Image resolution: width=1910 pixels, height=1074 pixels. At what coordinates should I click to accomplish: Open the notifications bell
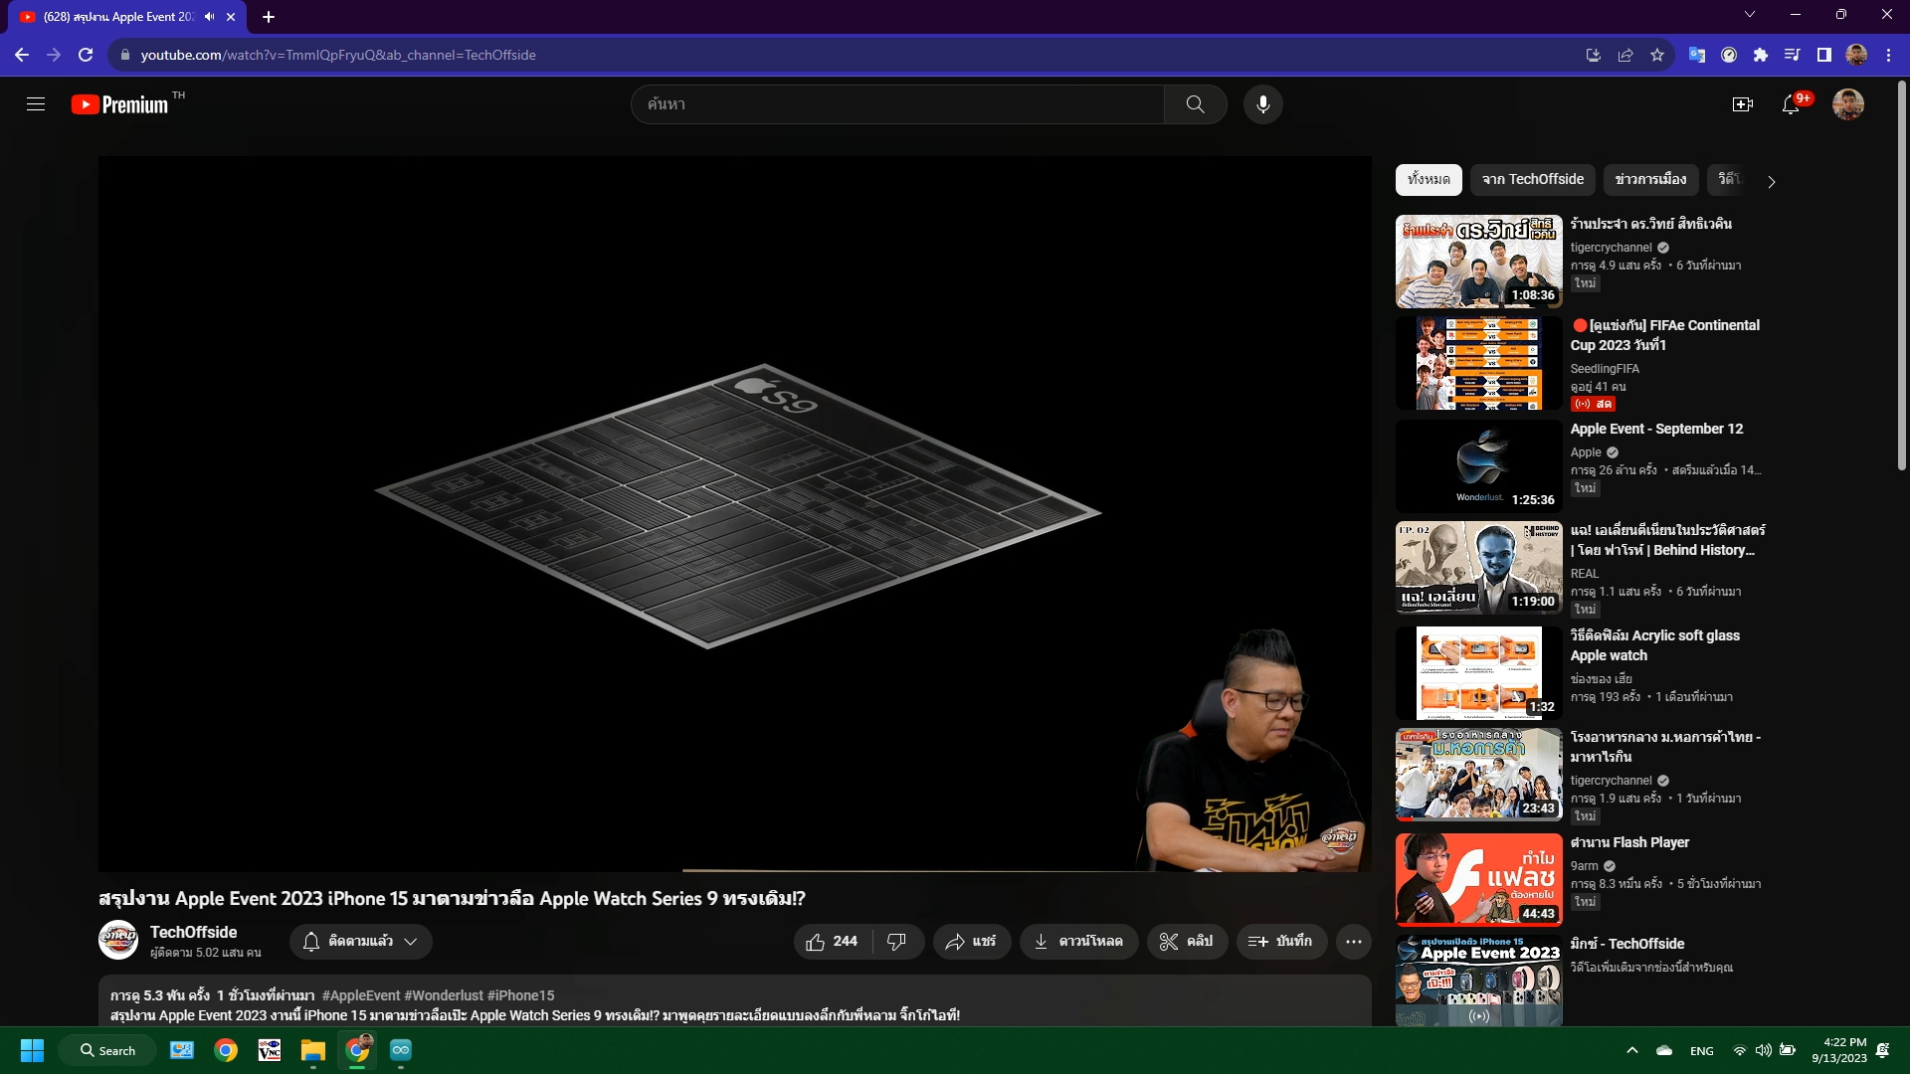click(1791, 104)
